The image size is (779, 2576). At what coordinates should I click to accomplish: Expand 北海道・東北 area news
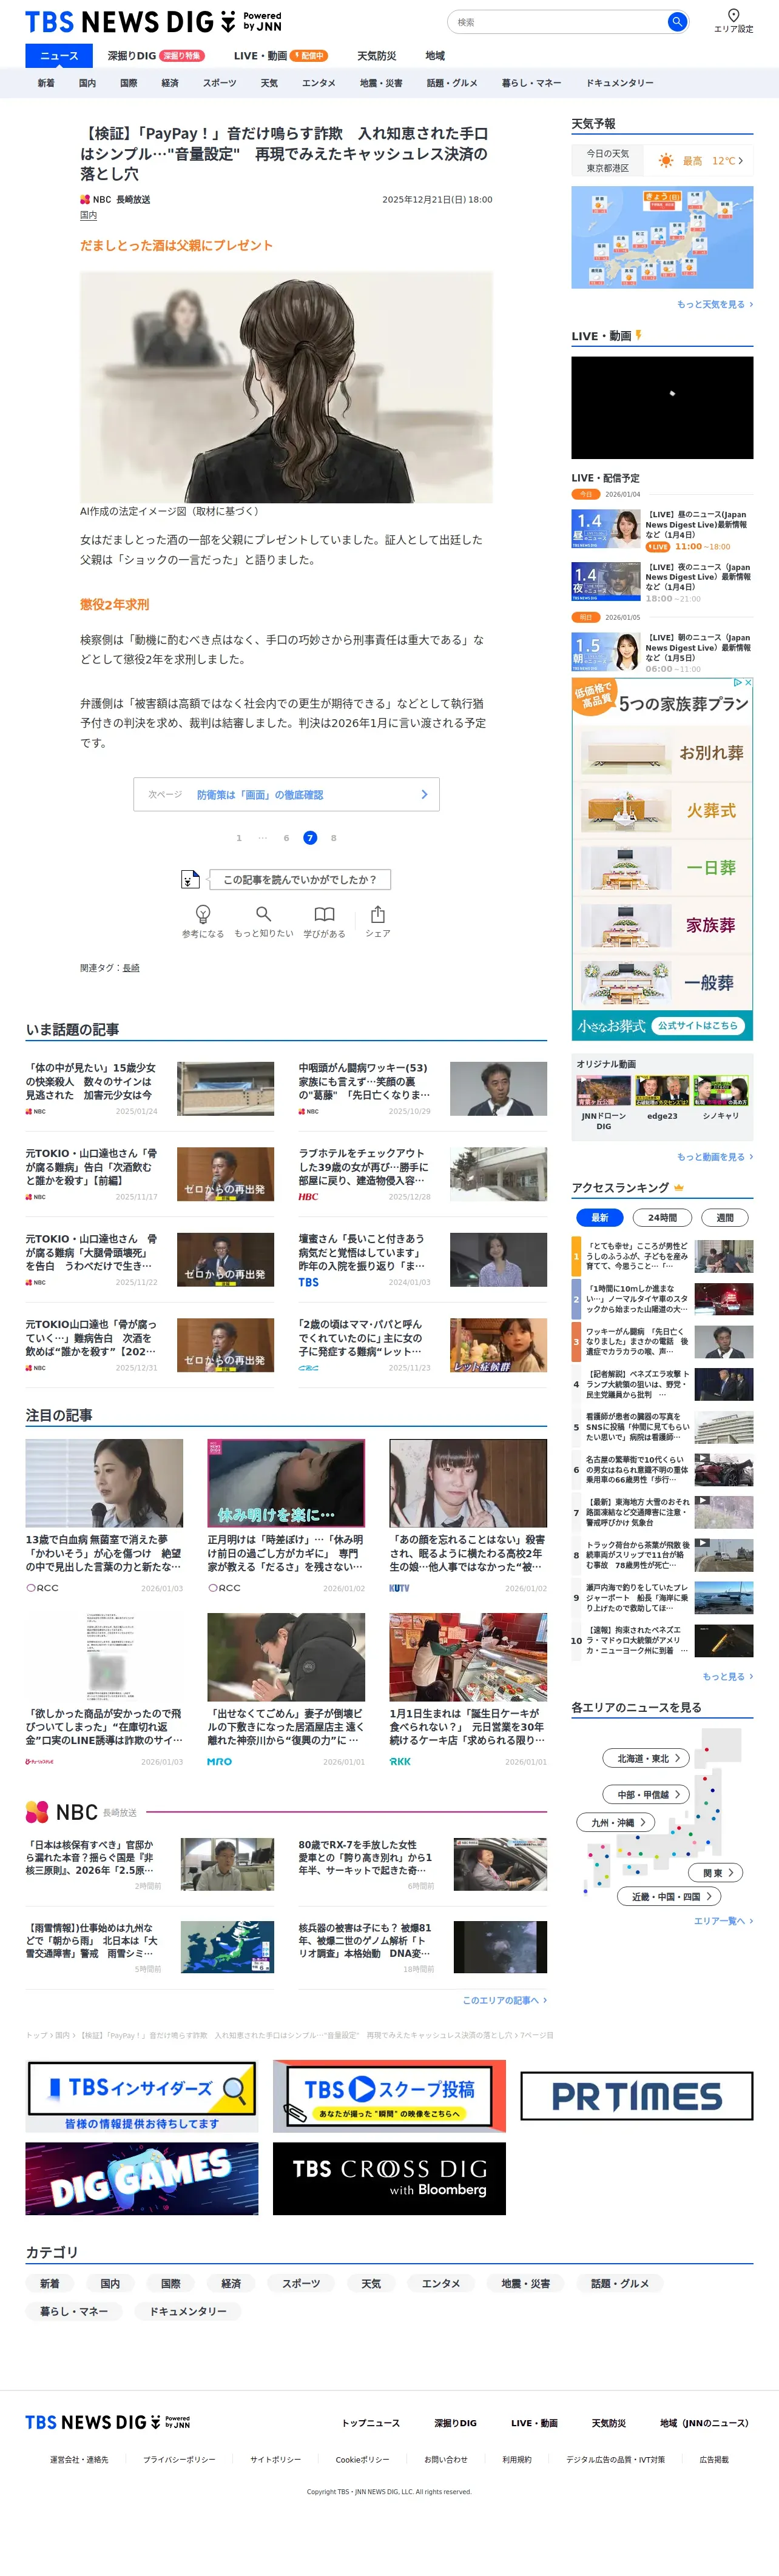646,1758
